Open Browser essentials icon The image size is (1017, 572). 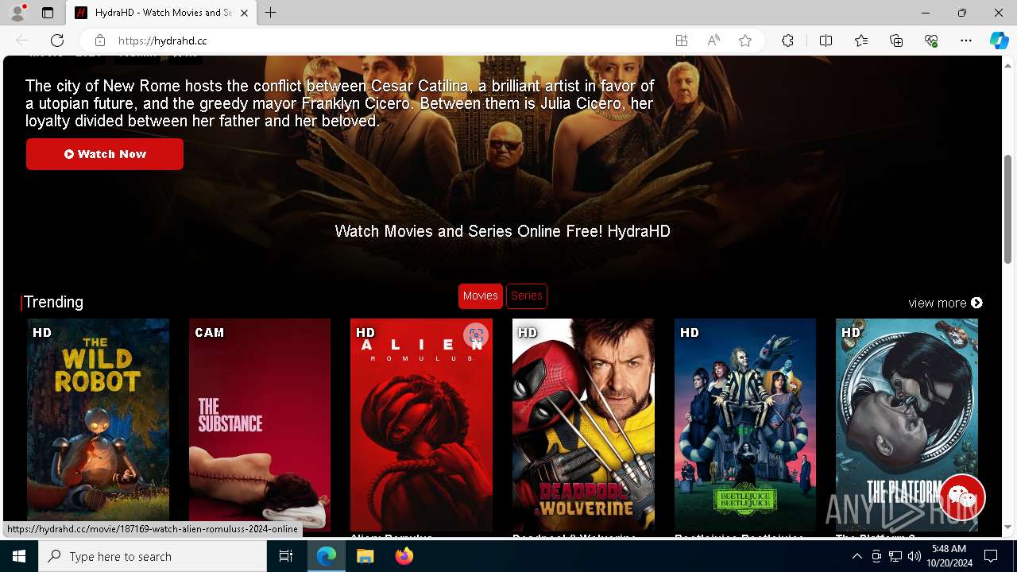[931, 41]
